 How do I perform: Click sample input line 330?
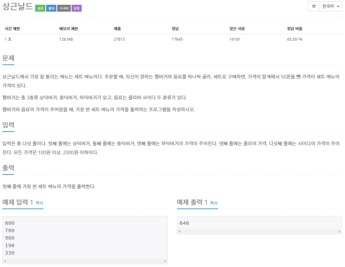(10, 253)
